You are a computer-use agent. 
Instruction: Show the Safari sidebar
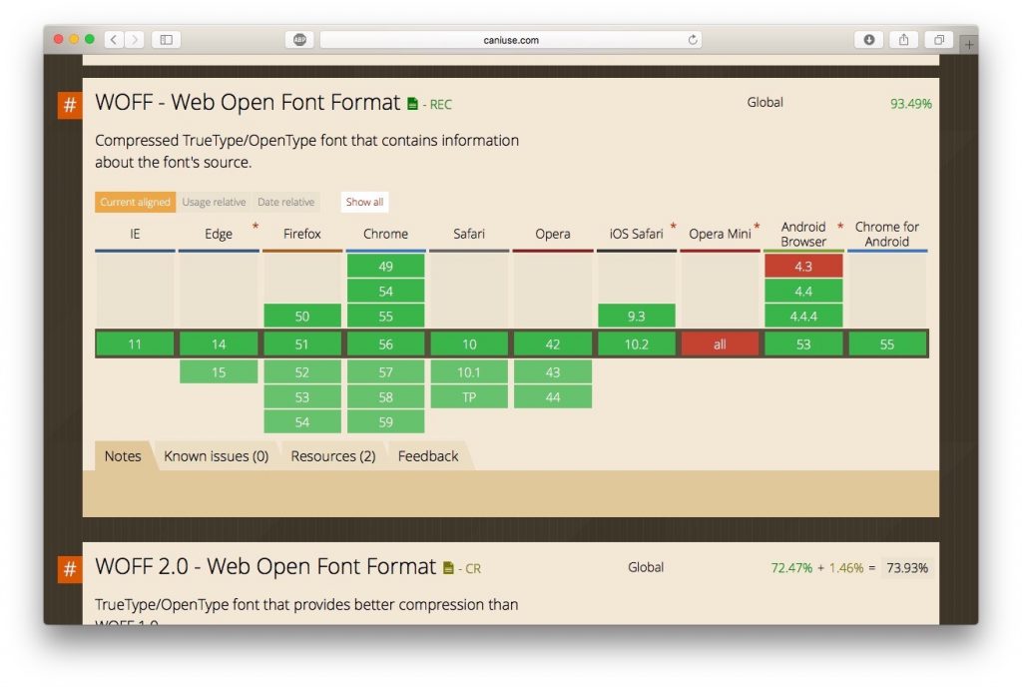tap(167, 40)
